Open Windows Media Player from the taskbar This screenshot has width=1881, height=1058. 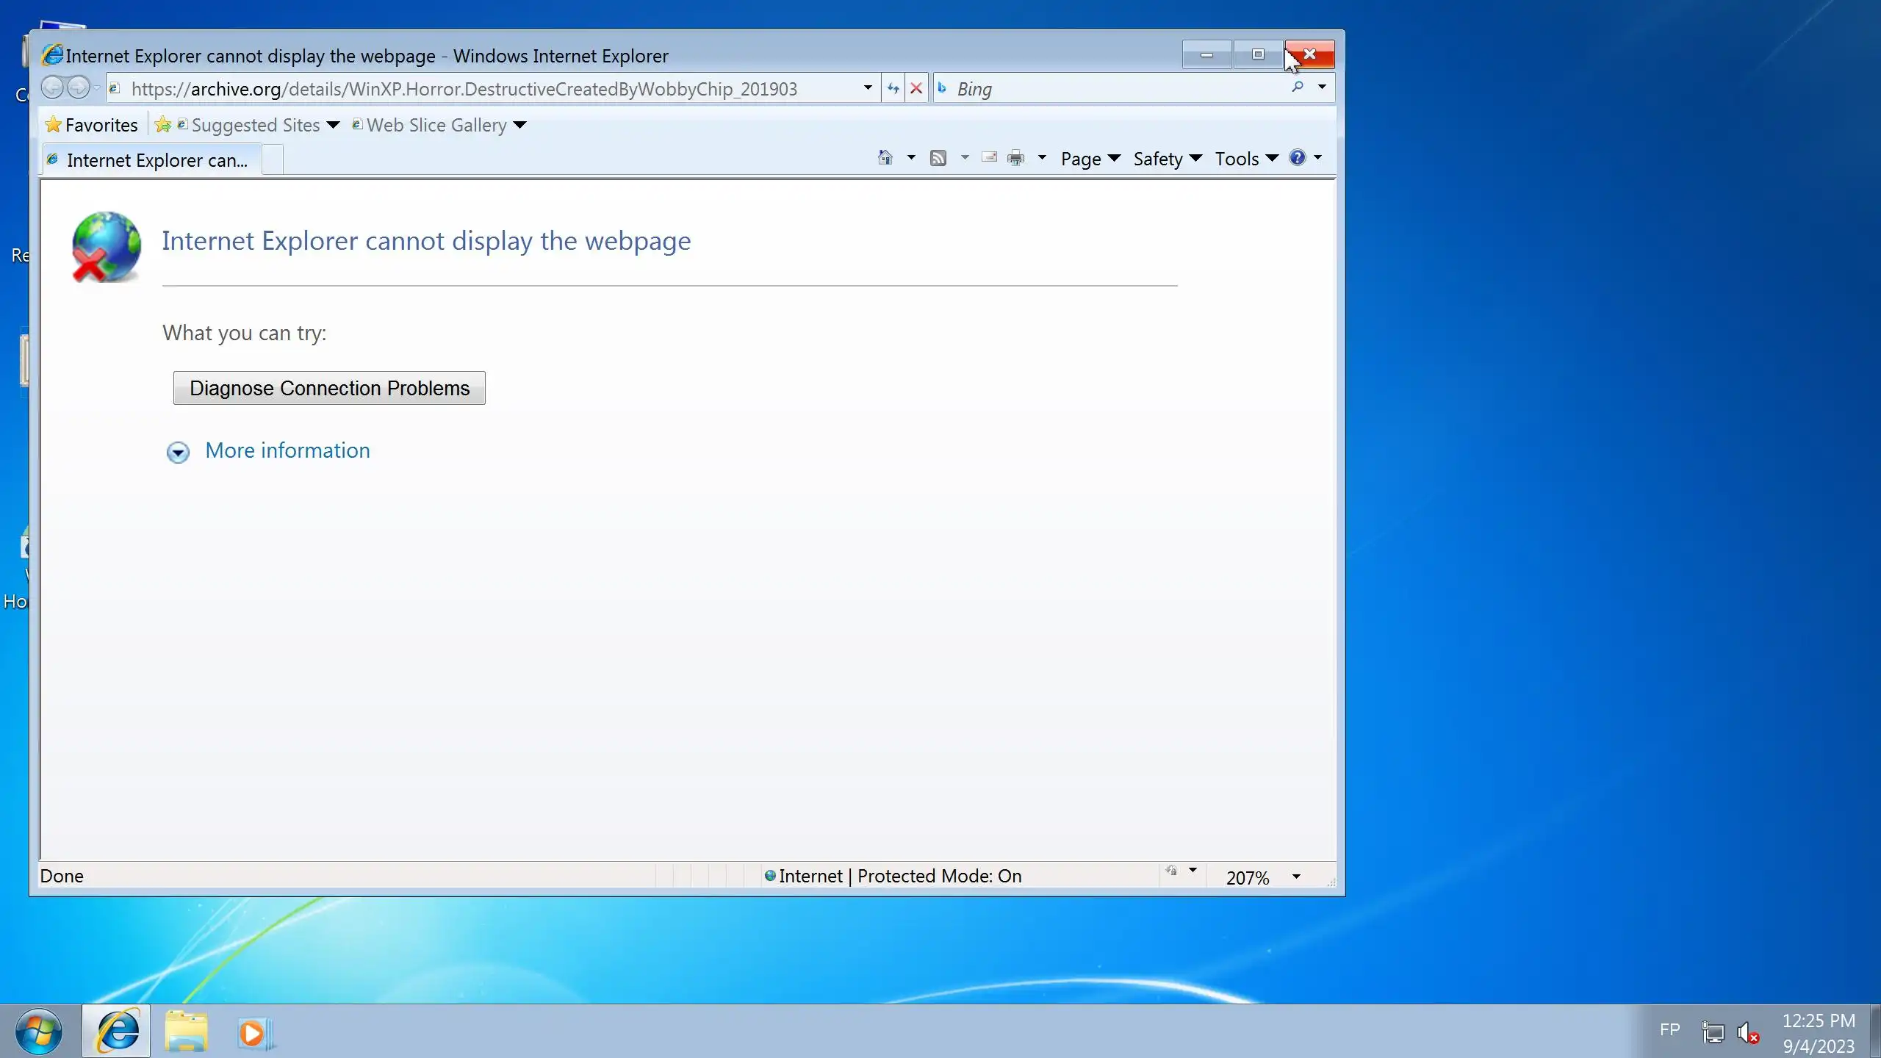coord(253,1032)
